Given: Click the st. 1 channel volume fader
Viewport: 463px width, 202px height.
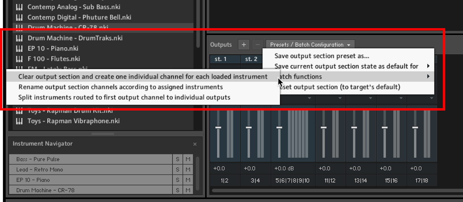Looking at the screenshot, I should (218, 127).
